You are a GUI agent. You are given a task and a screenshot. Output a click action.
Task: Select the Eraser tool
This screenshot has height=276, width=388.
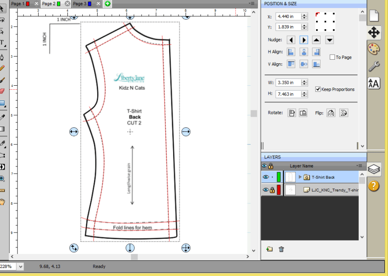pyautogui.click(x=2, y=91)
